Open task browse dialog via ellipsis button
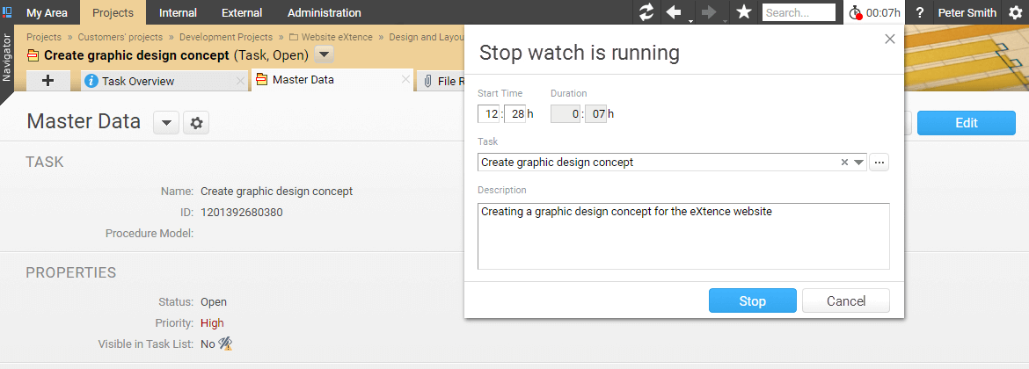The height and width of the screenshot is (369, 1029). 879,163
